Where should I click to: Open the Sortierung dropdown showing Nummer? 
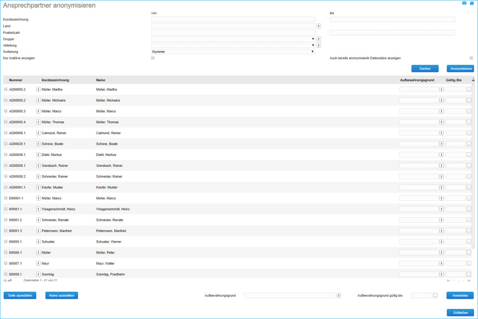pyautogui.click(x=233, y=52)
